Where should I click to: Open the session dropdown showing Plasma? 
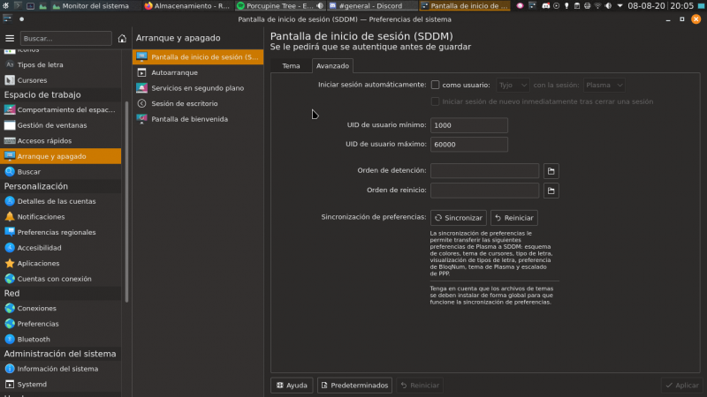604,85
